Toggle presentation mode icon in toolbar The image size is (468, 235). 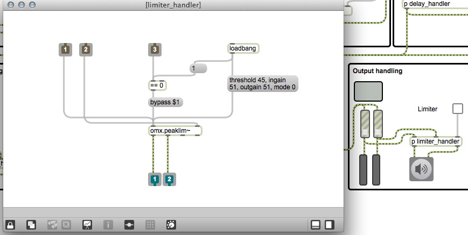87,225
